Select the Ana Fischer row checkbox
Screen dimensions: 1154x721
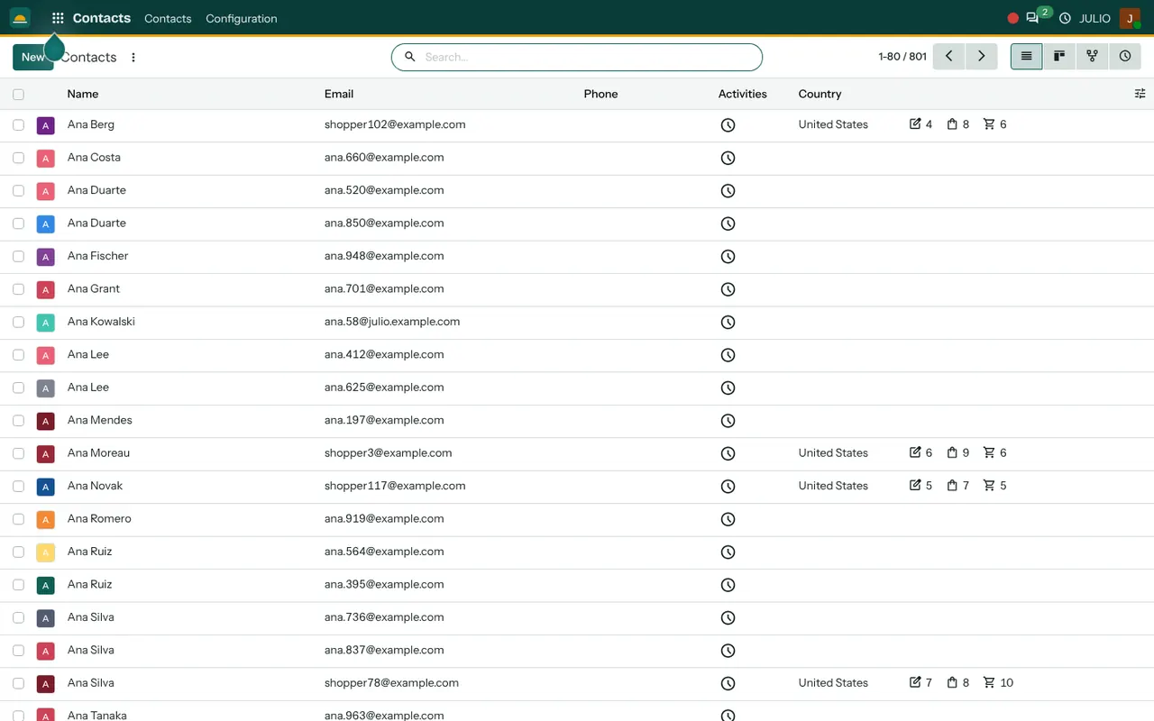click(18, 256)
